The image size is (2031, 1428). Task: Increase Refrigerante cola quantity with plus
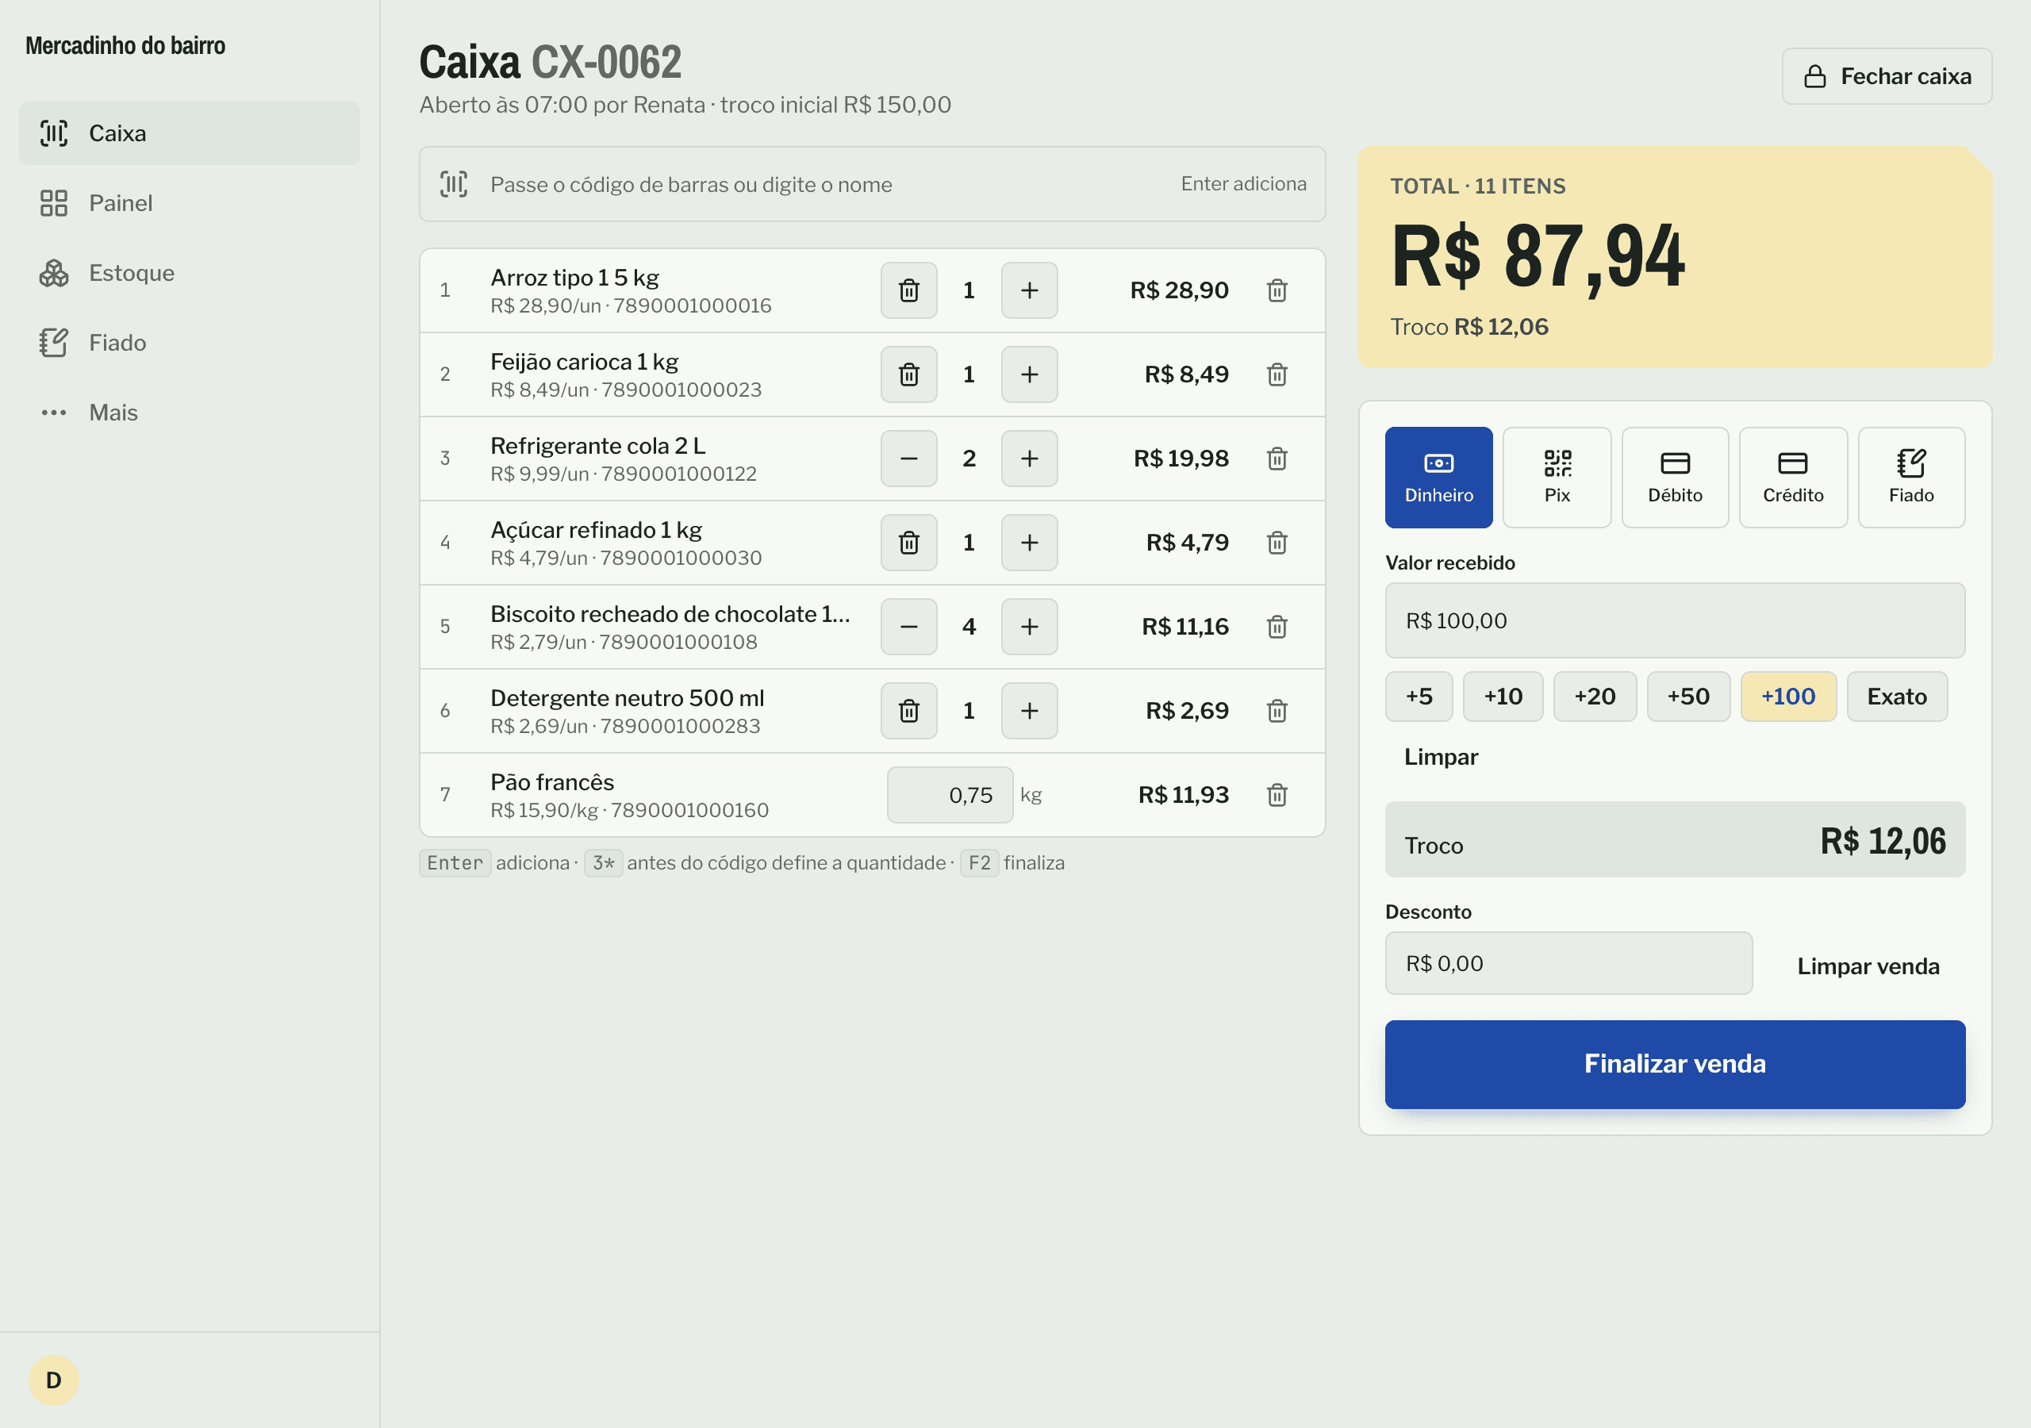coord(1029,459)
